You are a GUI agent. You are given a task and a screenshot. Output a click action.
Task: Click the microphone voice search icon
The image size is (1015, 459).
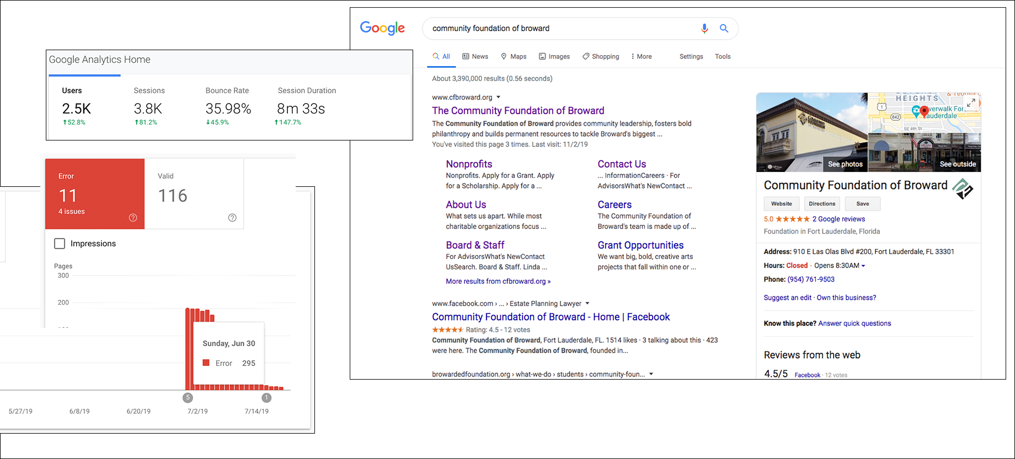click(704, 28)
